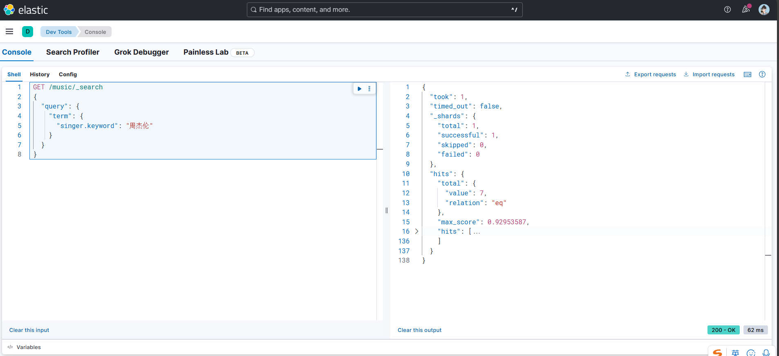Click the Dev Tools breadcrumb

click(58, 32)
